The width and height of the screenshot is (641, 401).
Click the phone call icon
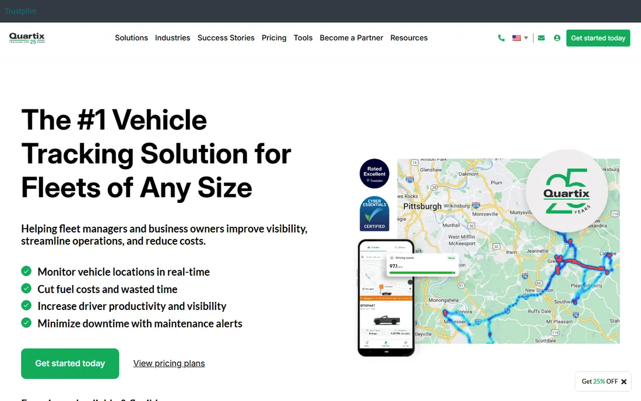pyautogui.click(x=501, y=38)
